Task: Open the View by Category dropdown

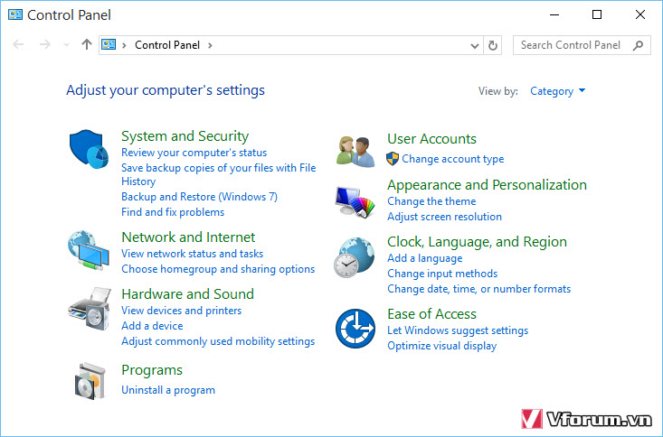Action: coord(558,91)
